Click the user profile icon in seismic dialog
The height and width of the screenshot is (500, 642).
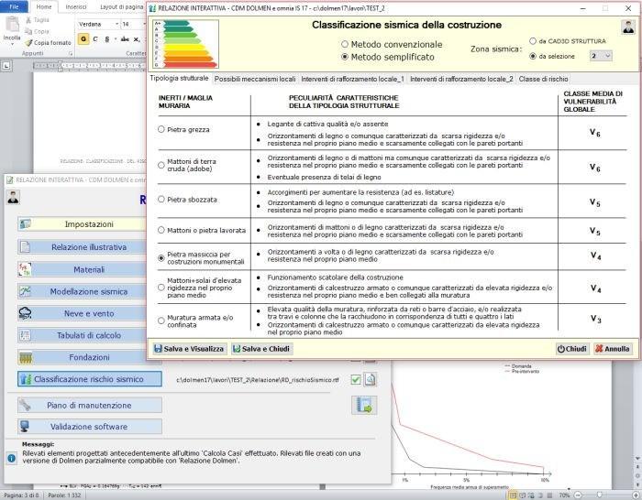coord(628,27)
